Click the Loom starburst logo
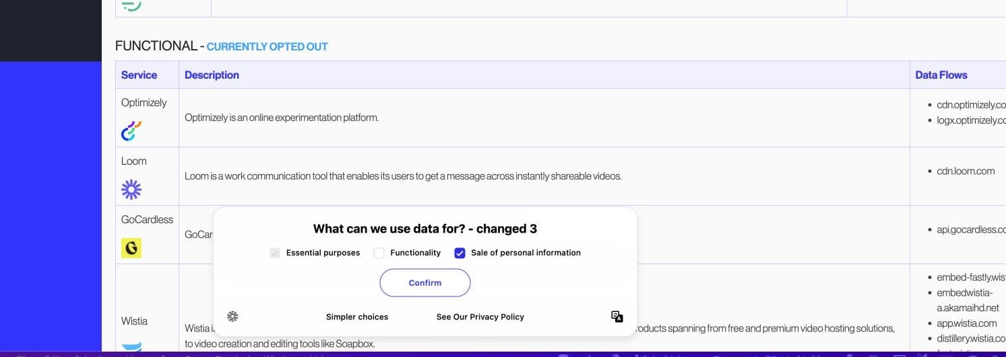Image resolution: width=1006 pixels, height=357 pixels. 131,190
